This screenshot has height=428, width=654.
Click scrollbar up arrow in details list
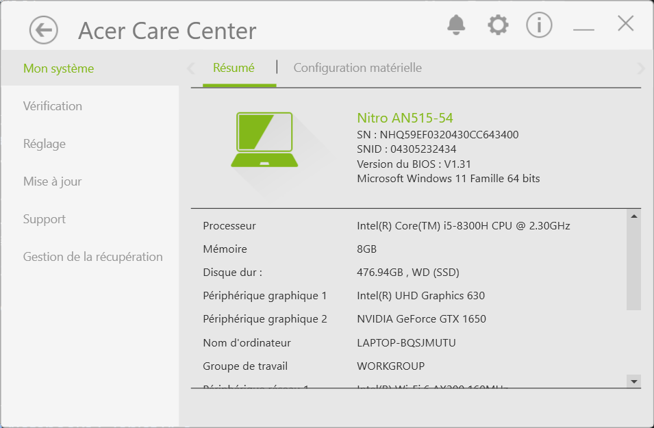(633, 216)
